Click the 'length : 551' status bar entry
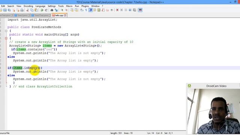Viewport: 240px width, 135px height. (x=116, y=133)
